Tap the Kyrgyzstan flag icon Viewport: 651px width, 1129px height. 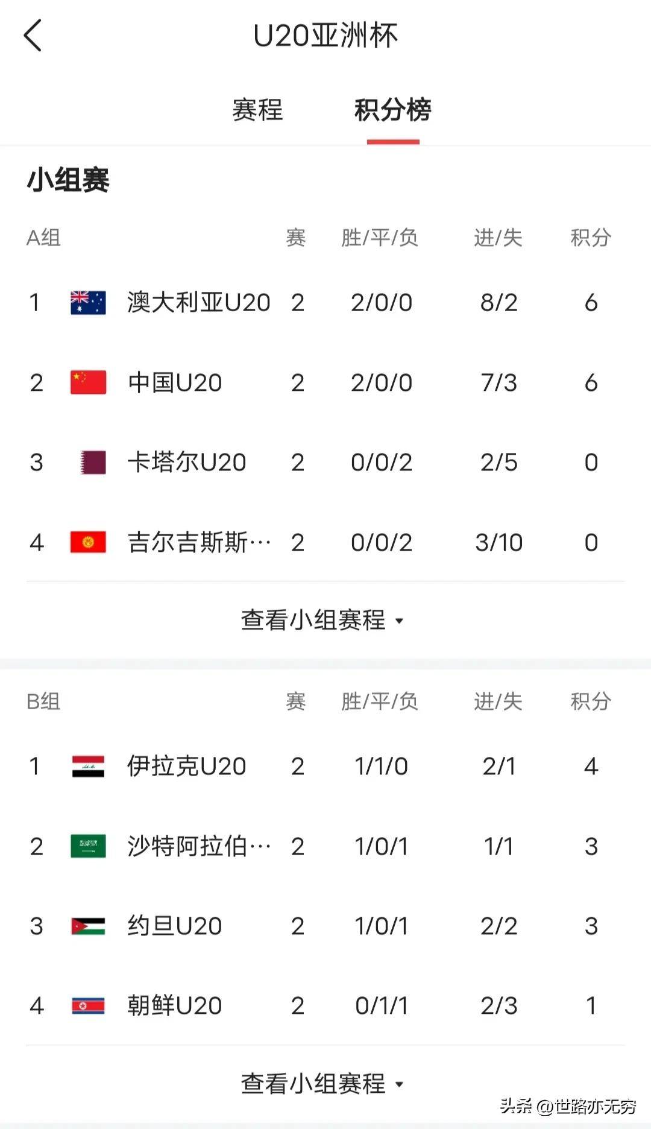pos(88,542)
